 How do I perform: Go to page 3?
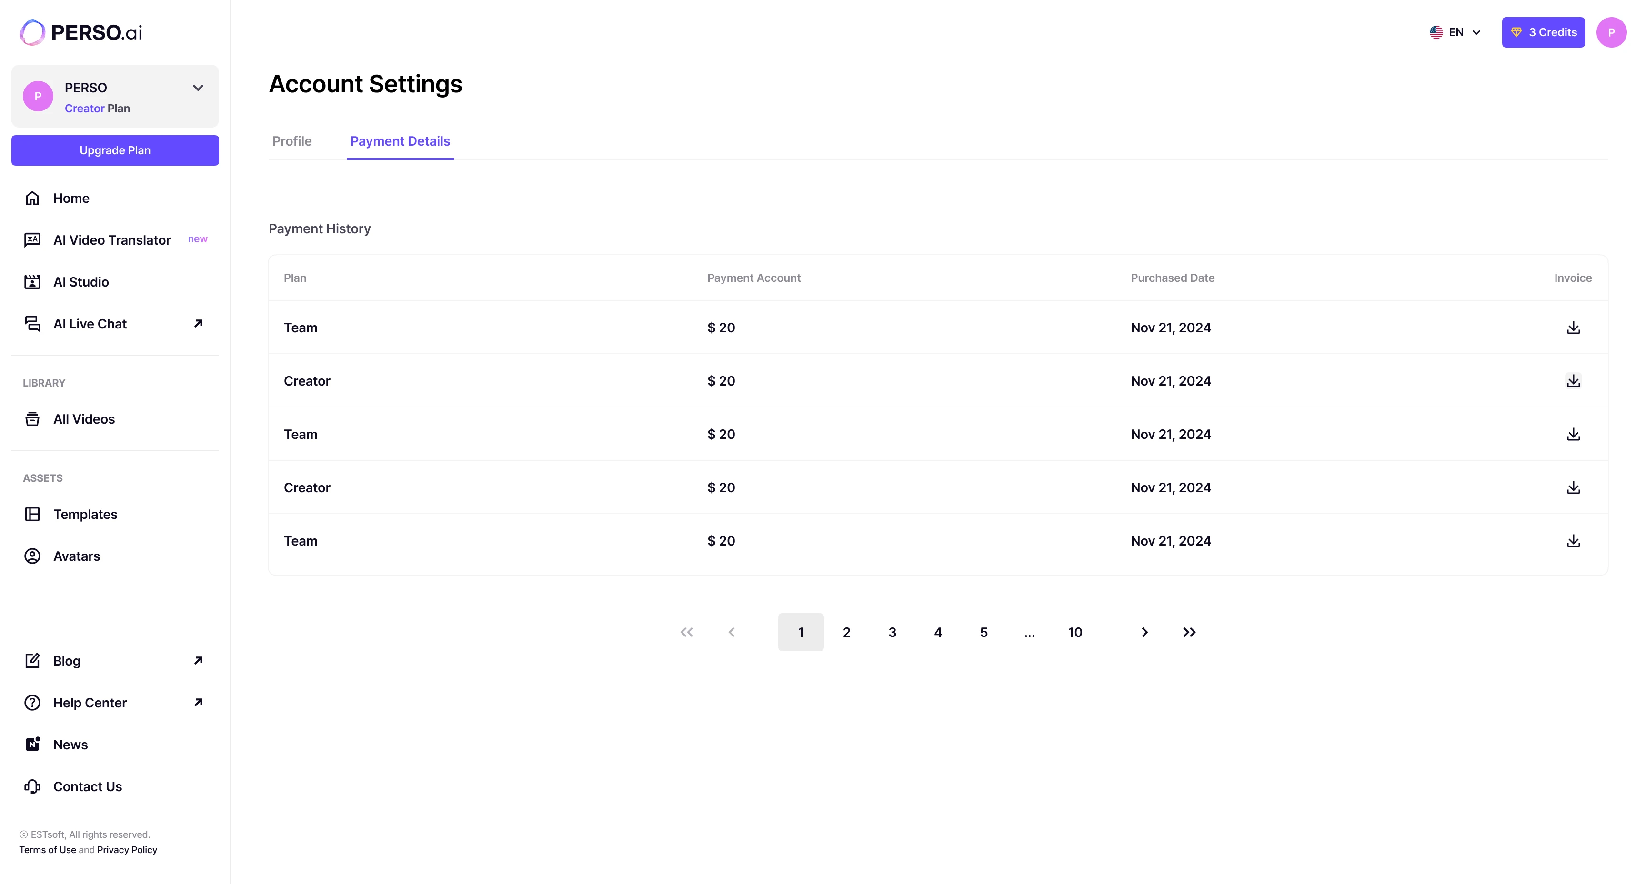click(892, 632)
